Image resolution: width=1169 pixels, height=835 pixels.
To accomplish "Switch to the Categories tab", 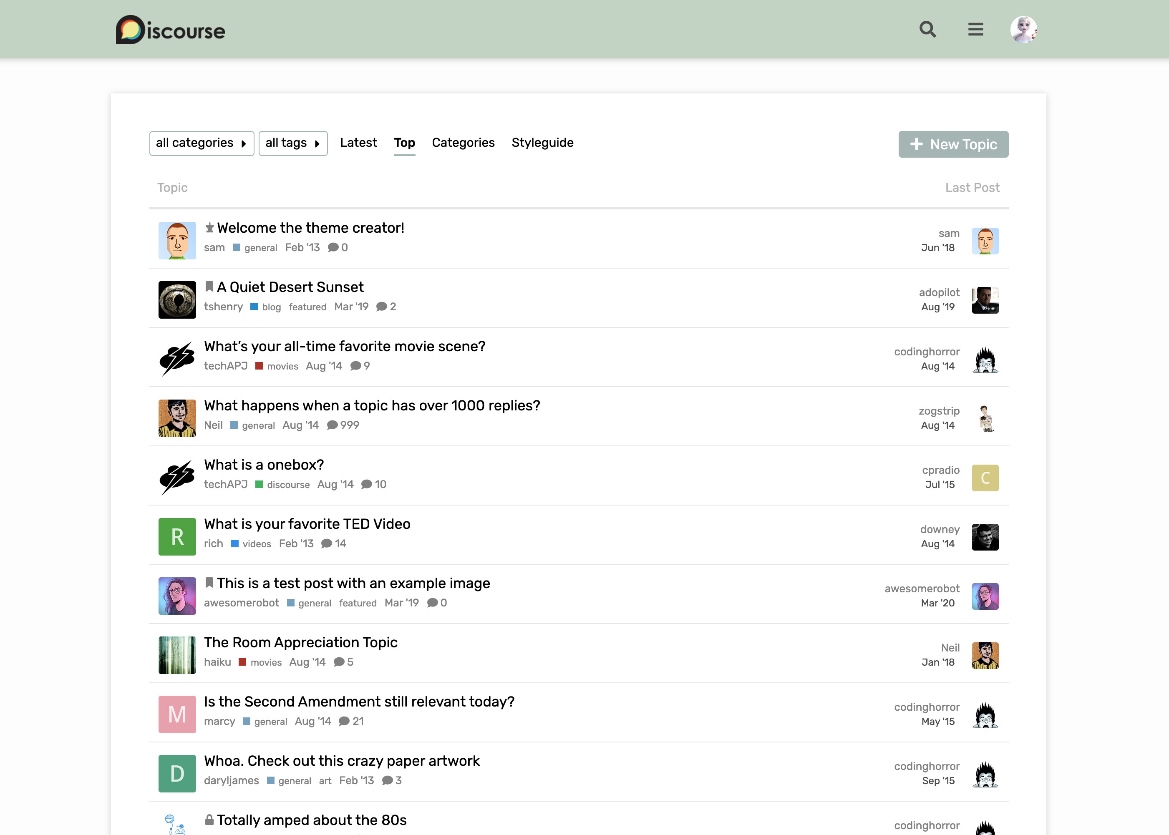I will point(463,142).
